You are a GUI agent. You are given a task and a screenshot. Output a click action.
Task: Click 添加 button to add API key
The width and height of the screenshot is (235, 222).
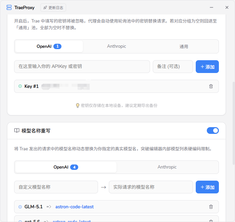(x=207, y=67)
